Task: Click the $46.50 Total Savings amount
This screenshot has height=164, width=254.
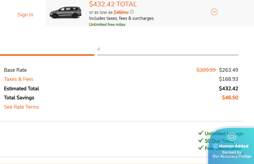Action: click(x=230, y=98)
